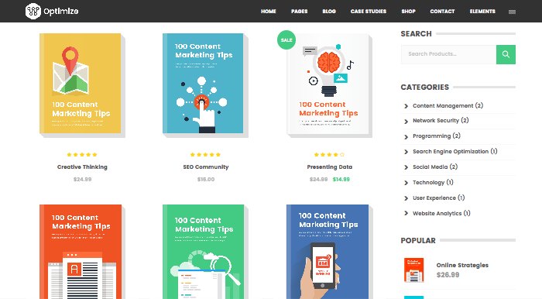
Task: Open the Creative Thinking product title link
Action: click(x=82, y=167)
